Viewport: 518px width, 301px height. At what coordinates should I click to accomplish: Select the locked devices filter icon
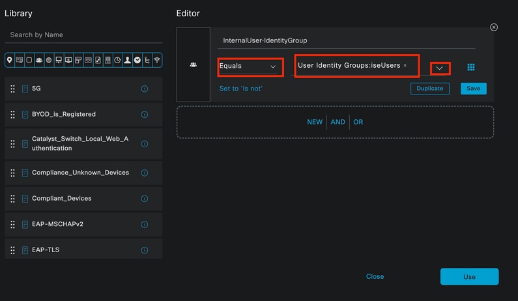click(78, 60)
